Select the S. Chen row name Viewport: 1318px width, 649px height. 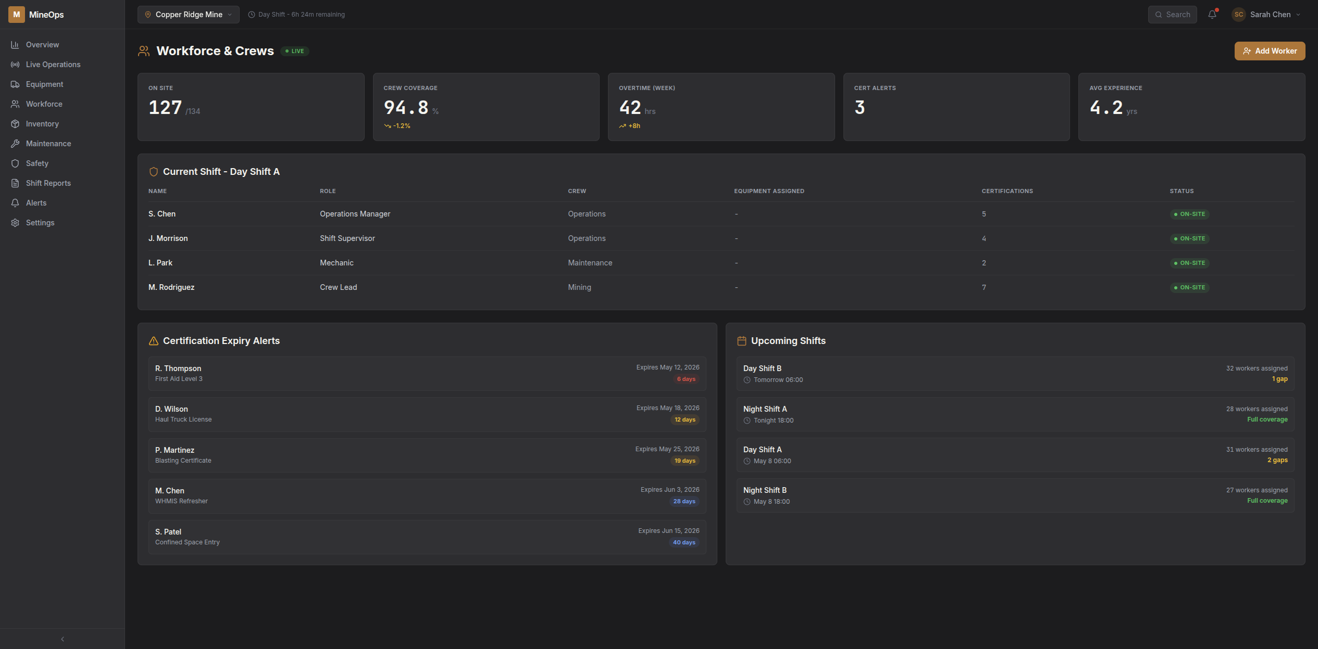162,214
